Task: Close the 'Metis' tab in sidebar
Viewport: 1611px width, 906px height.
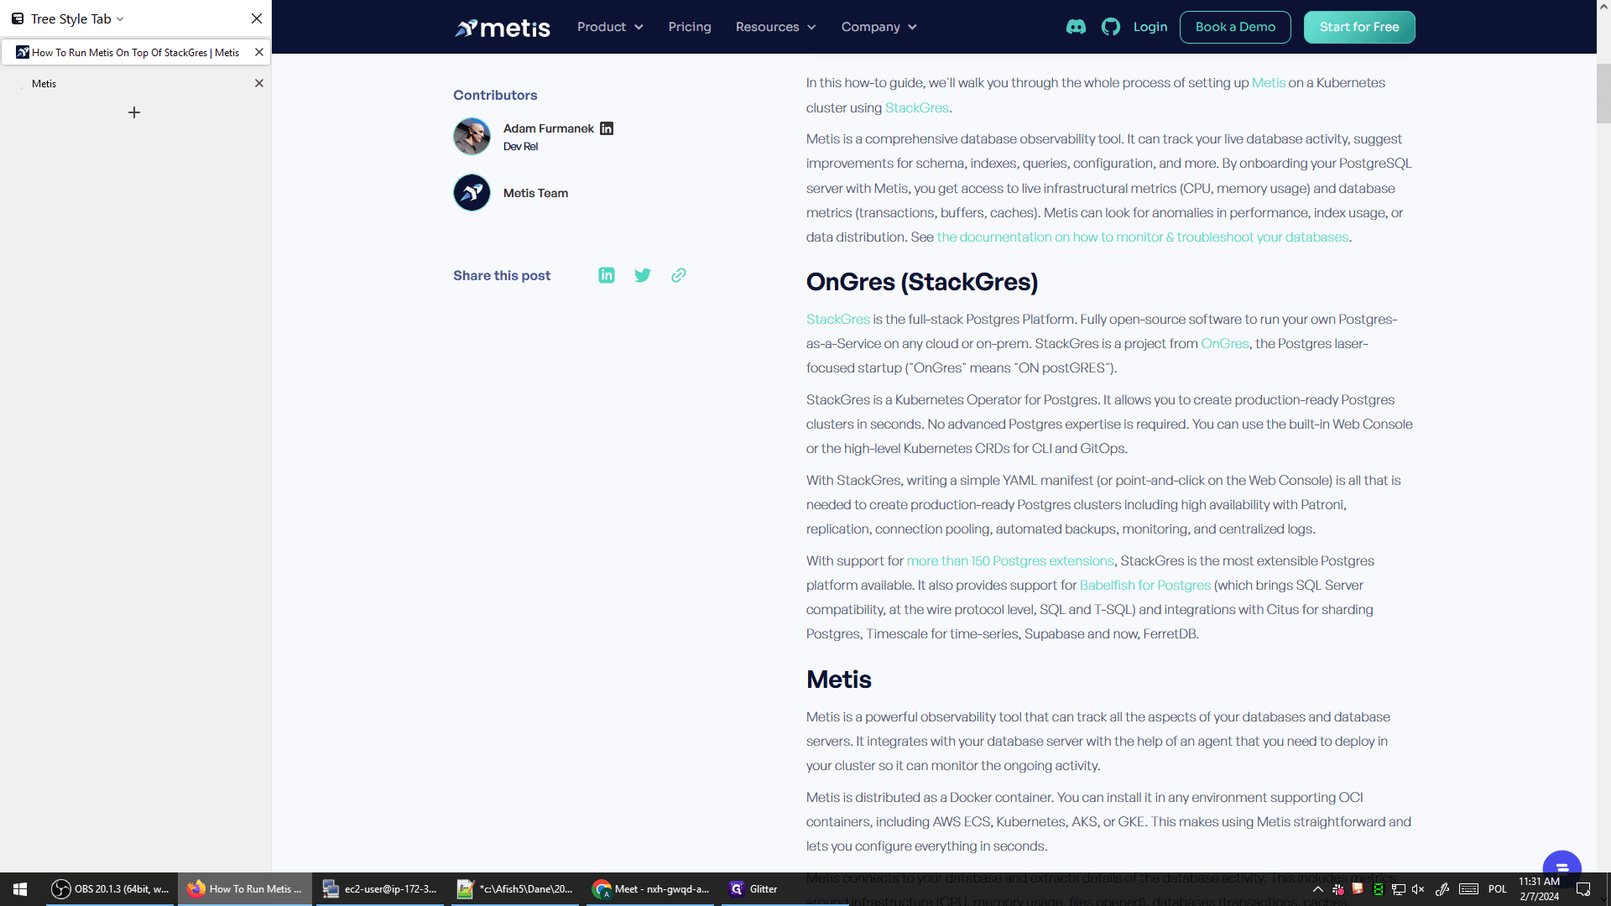Action: pos(259,83)
